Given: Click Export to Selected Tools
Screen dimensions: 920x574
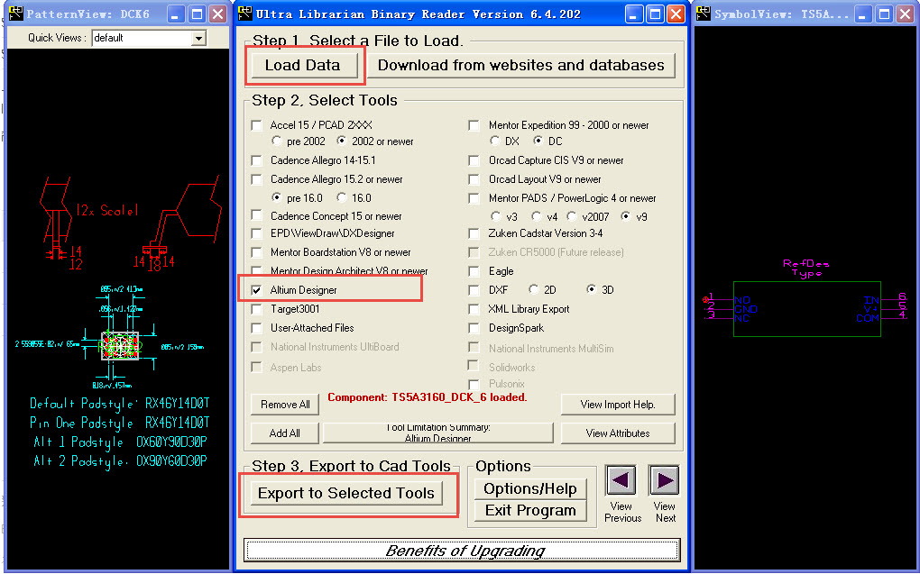Looking at the screenshot, I should (346, 493).
